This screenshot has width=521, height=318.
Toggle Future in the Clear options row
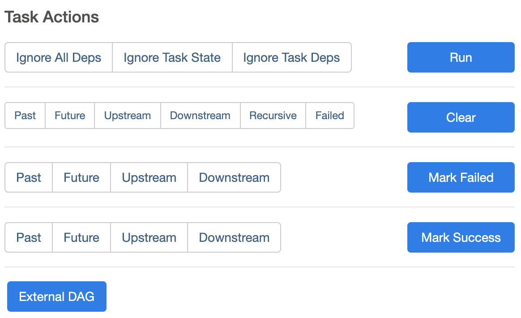[69, 116]
